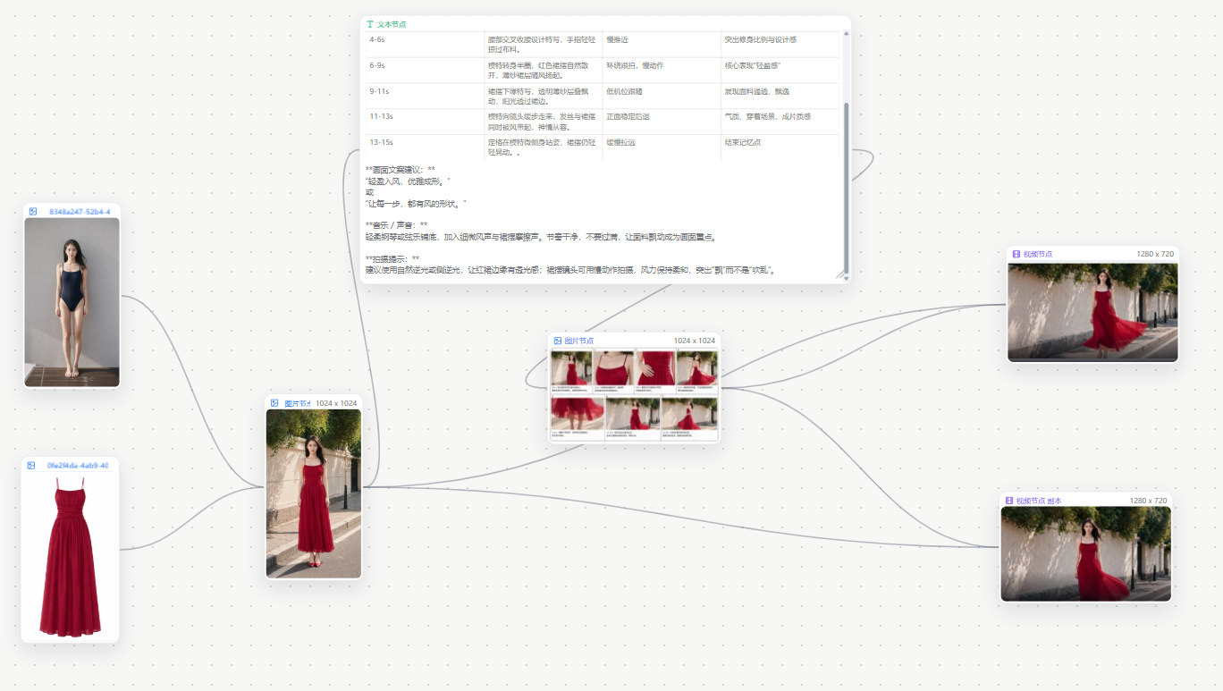The height and width of the screenshot is (691, 1223).
Task: Click the 腰部交叉收腰设计特写 description cell
Action: coord(544,45)
